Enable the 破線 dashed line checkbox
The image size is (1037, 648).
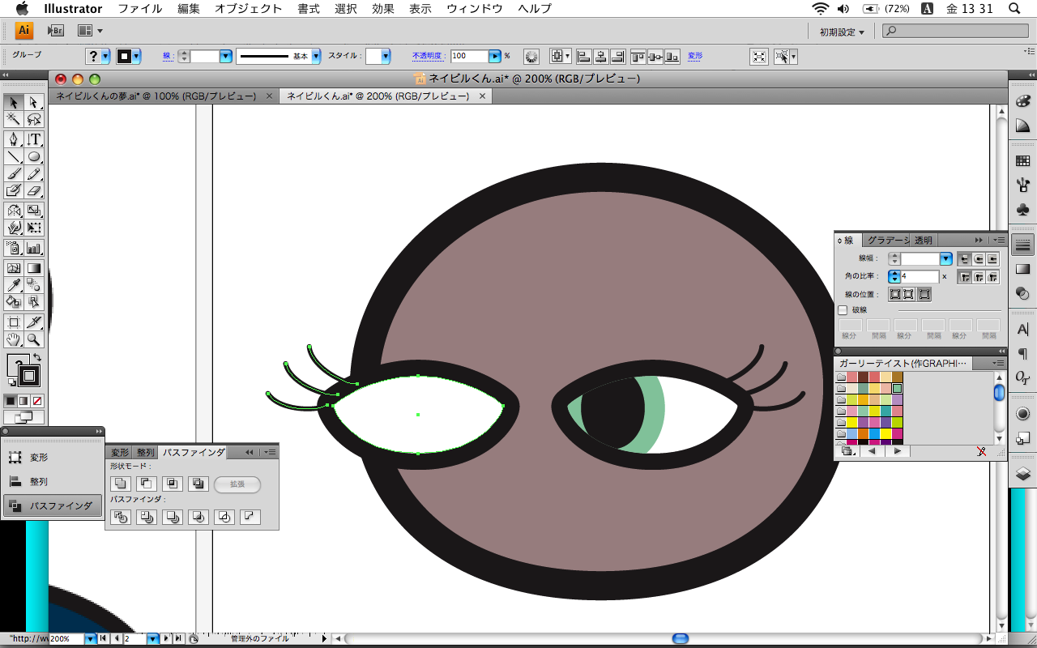pyautogui.click(x=843, y=310)
